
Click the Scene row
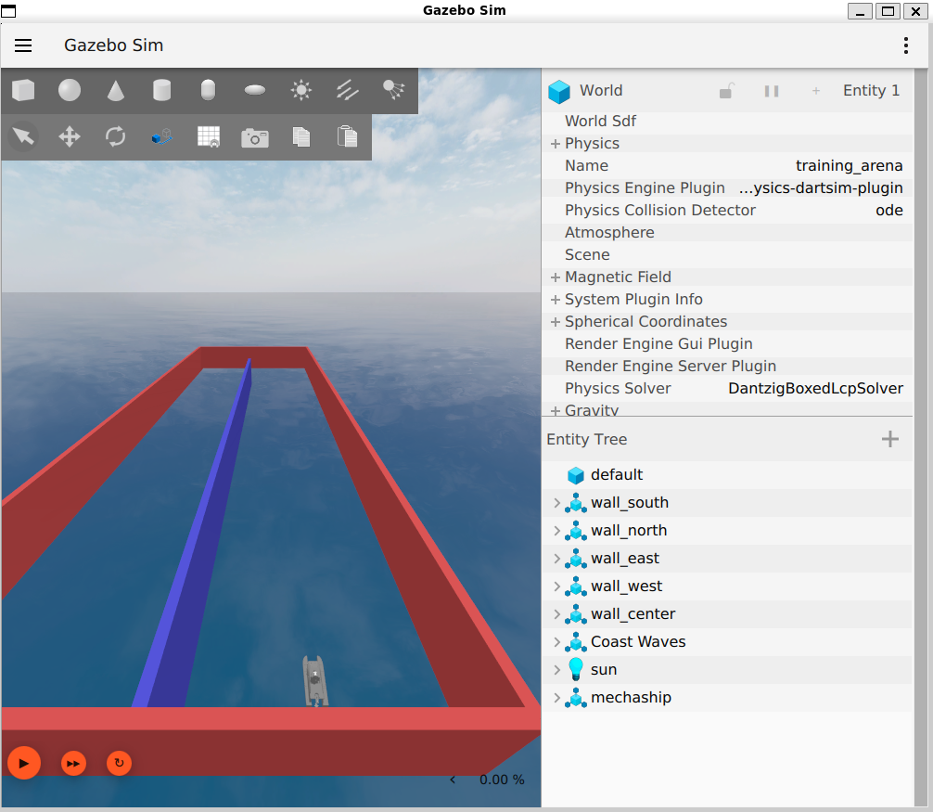coord(727,255)
